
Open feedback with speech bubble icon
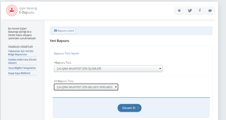[210, 11]
